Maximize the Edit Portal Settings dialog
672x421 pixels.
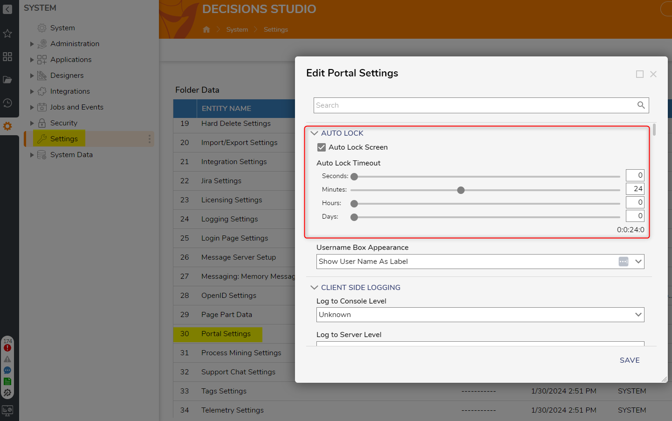tap(640, 74)
